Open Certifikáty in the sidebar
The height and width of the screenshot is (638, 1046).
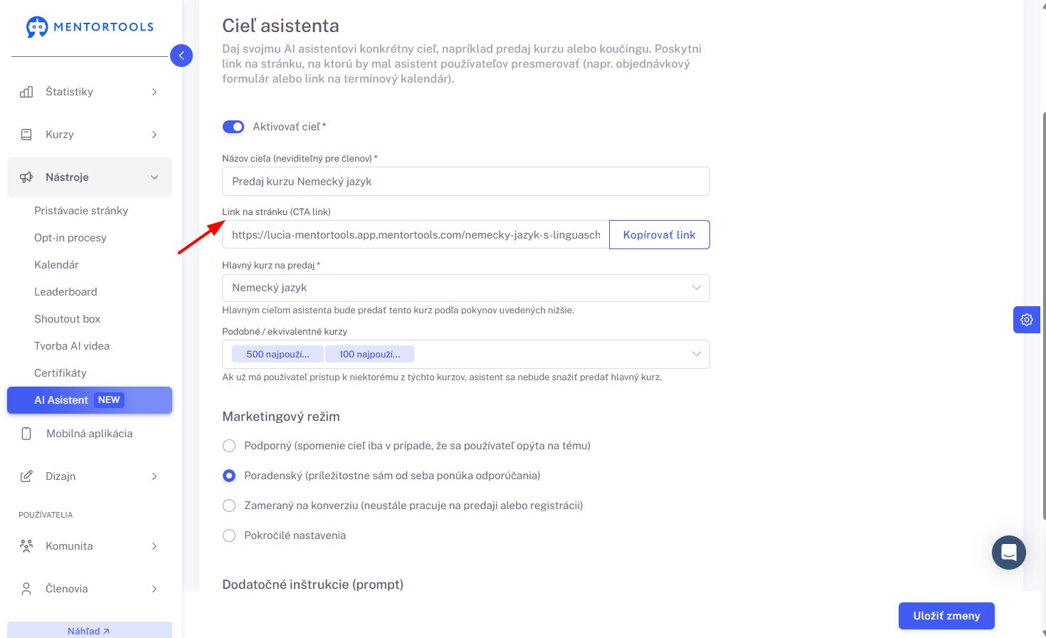pyautogui.click(x=60, y=373)
